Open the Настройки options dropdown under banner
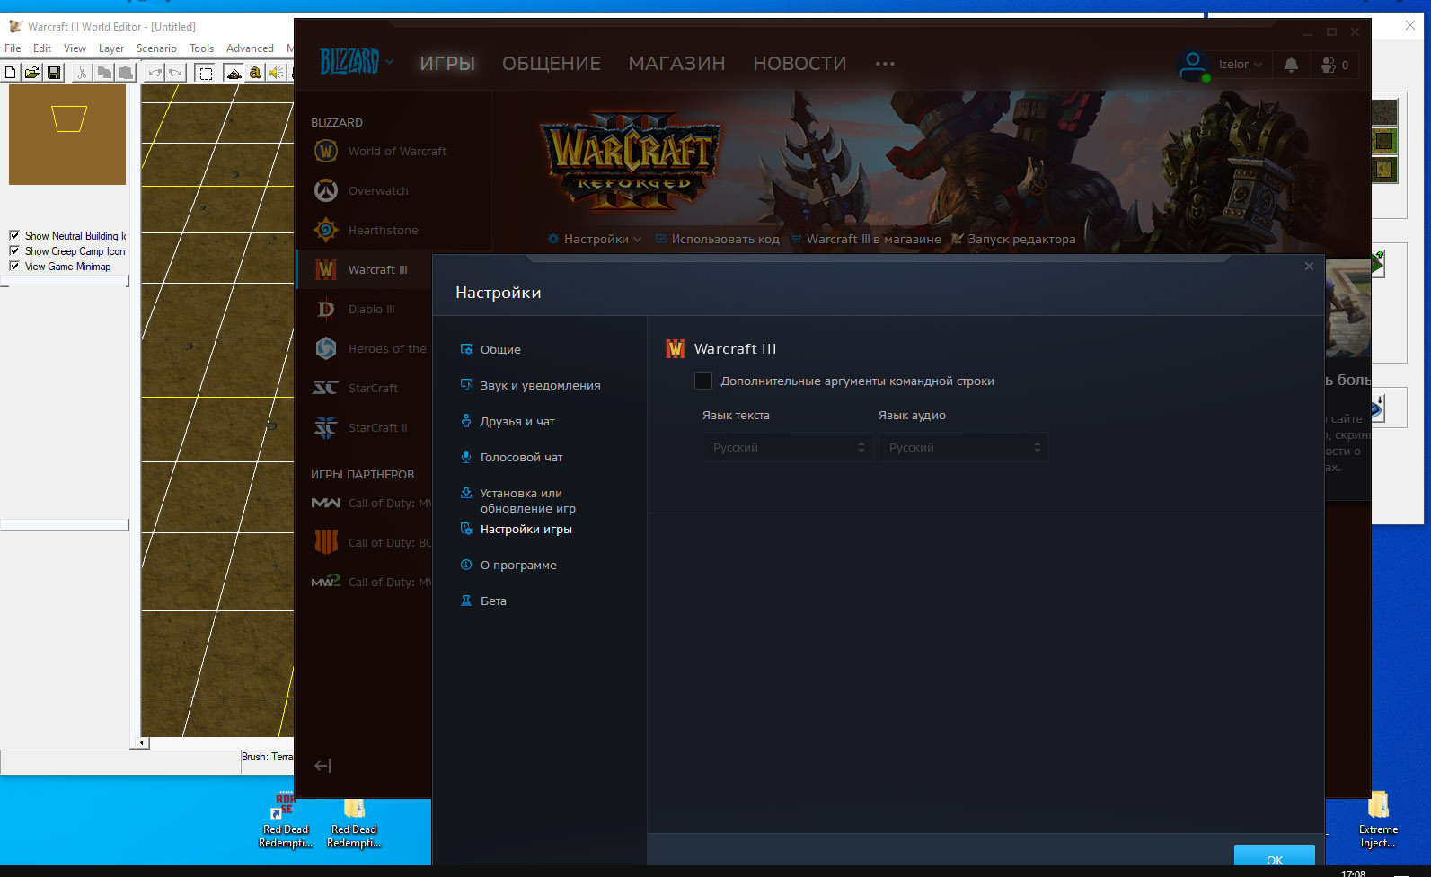Screen dimensions: 1431x877 pyautogui.click(x=595, y=239)
